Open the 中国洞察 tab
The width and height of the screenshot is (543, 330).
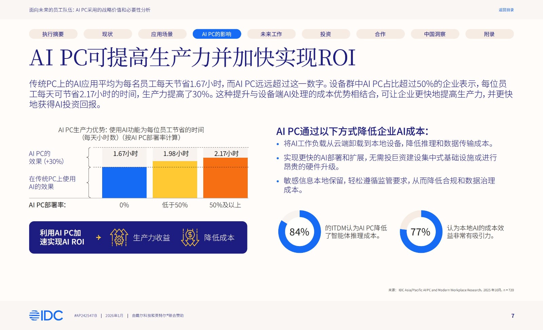[435, 34]
